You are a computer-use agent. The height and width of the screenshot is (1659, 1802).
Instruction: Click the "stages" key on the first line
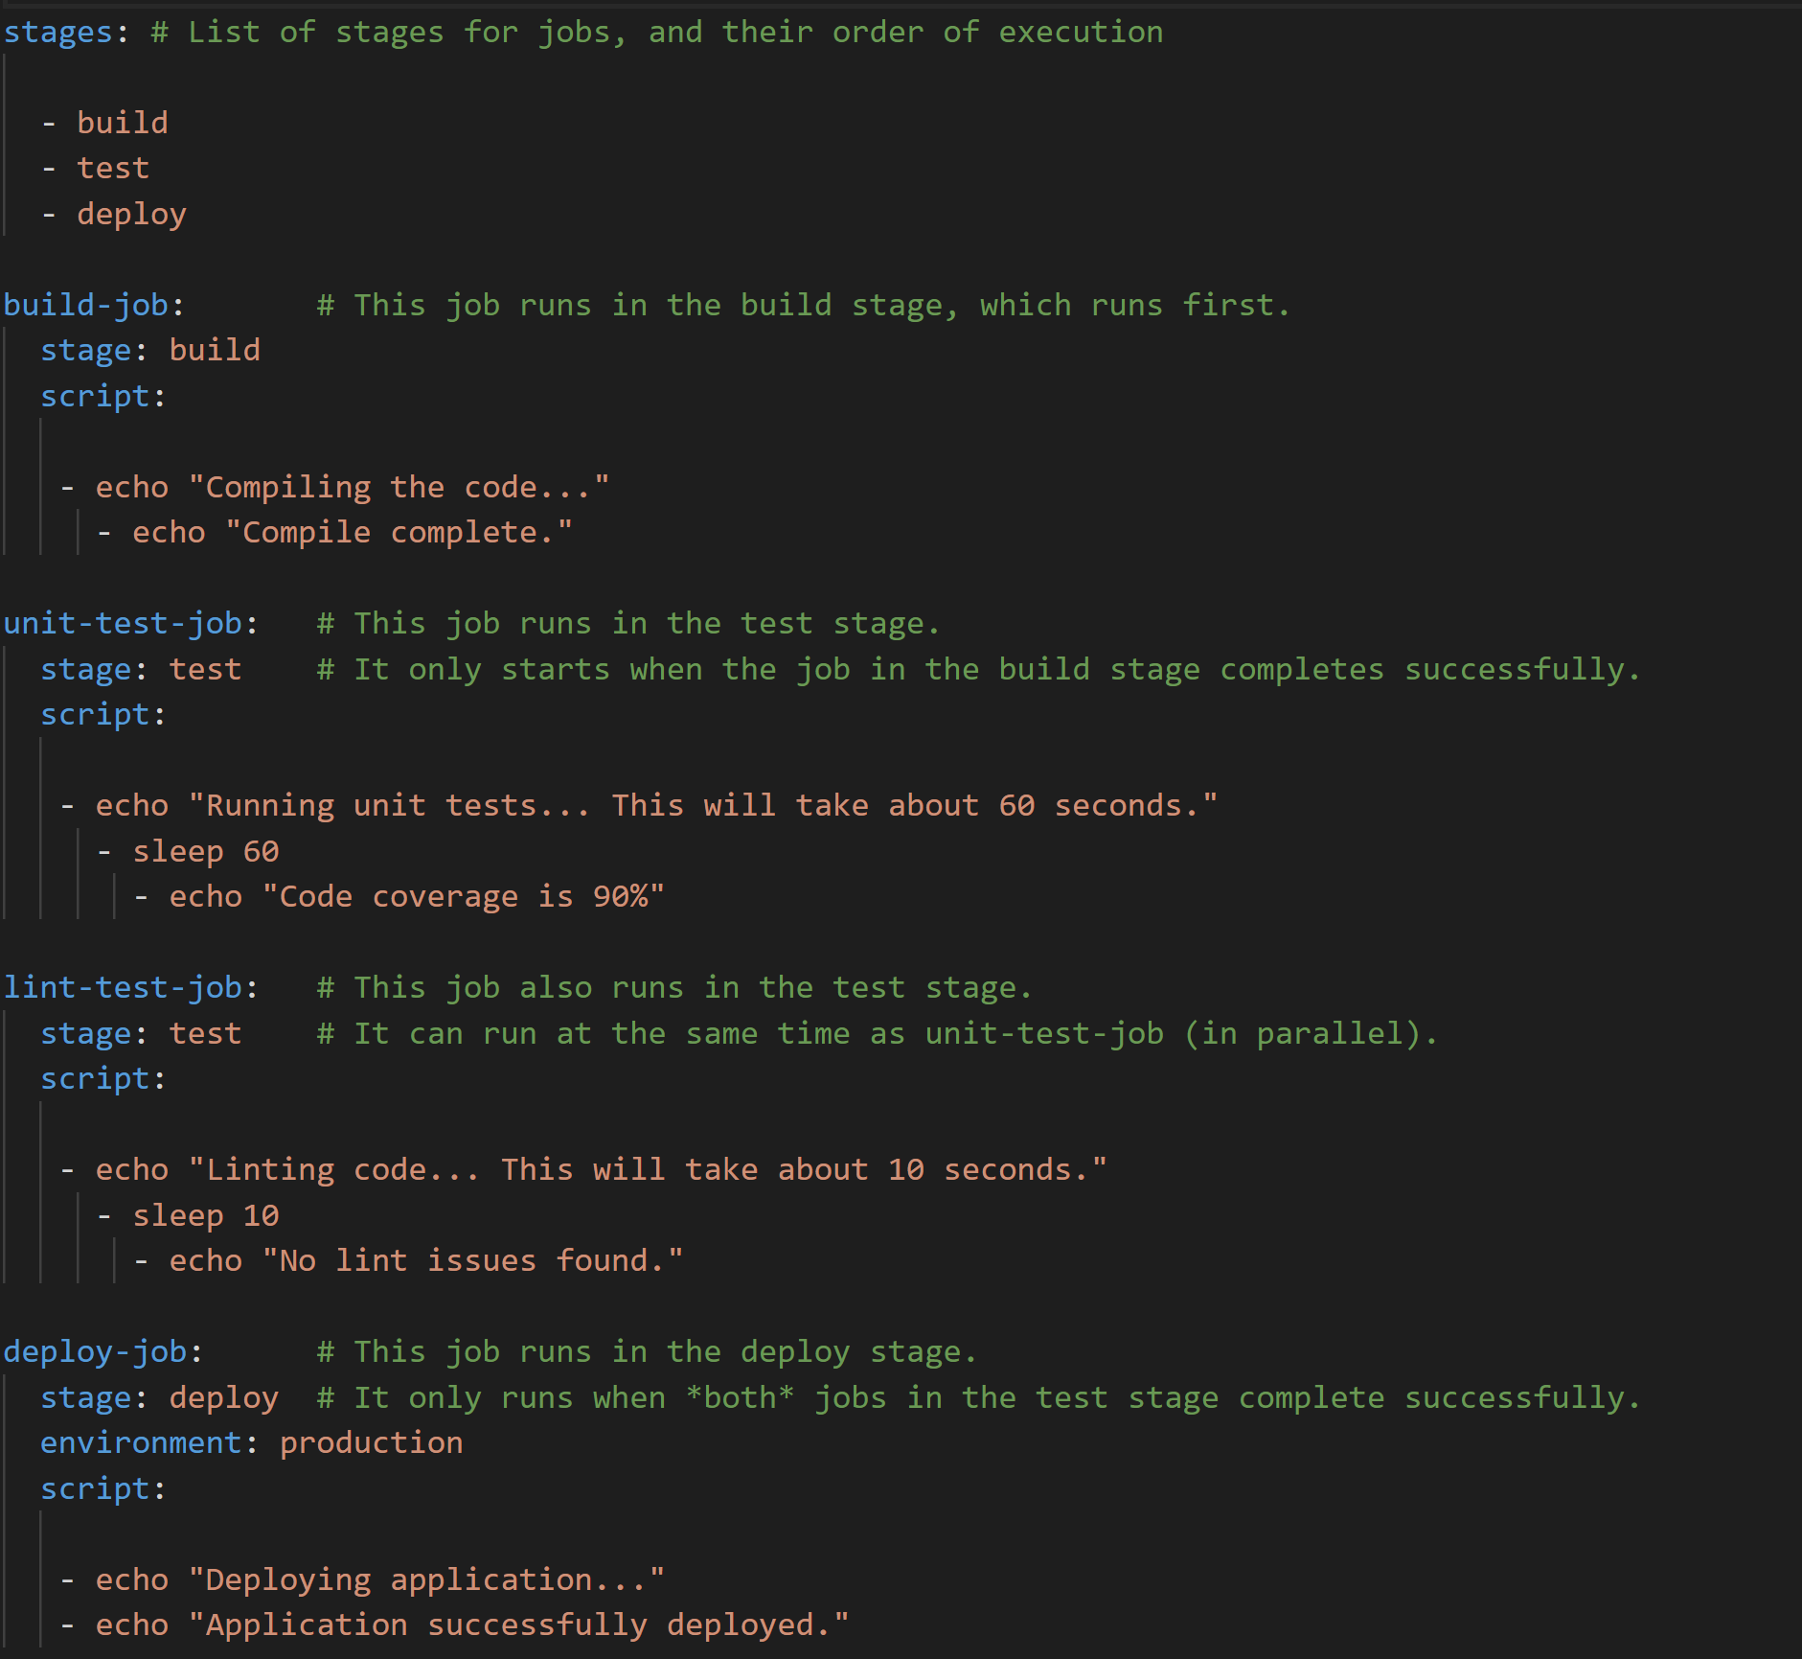click(x=58, y=33)
